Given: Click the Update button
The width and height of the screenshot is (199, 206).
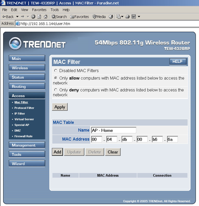Looking at the screenshot, I should click(x=74, y=152).
